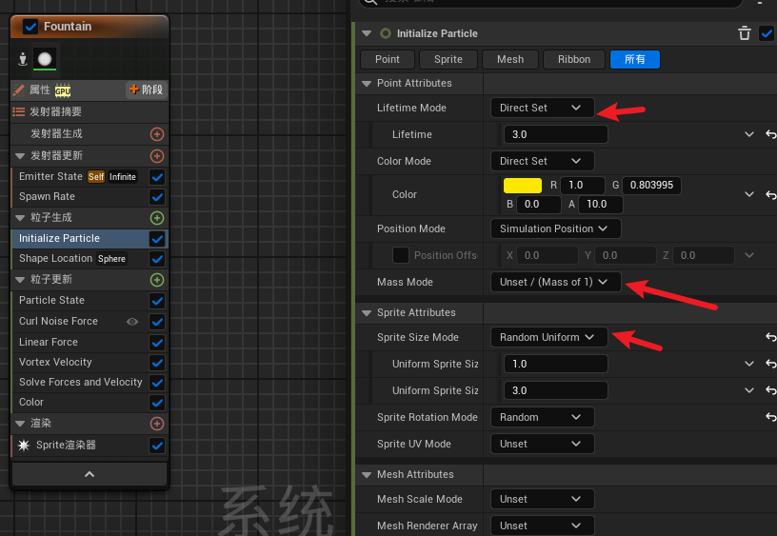Image resolution: width=777 pixels, height=536 pixels.
Task: Switch to the Ribbon filter tab
Action: coord(574,59)
